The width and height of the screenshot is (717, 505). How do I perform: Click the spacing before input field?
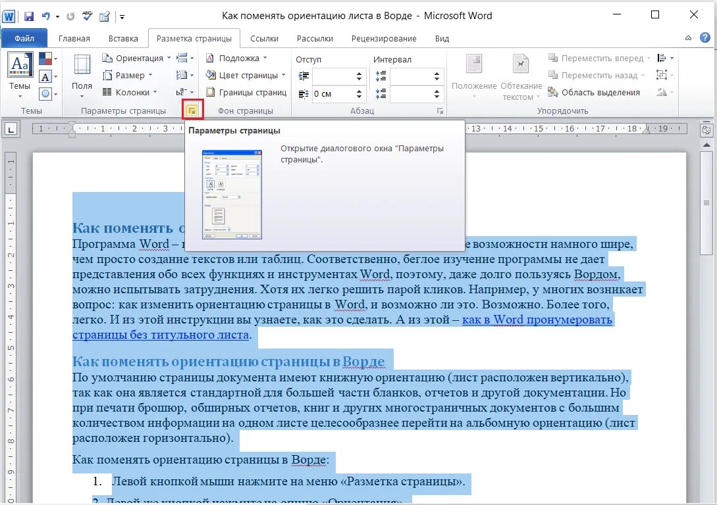pyautogui.click(x=411, y=76)
